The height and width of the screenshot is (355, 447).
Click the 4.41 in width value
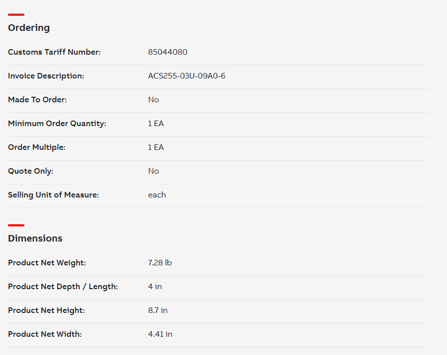(x=160, y=334)
